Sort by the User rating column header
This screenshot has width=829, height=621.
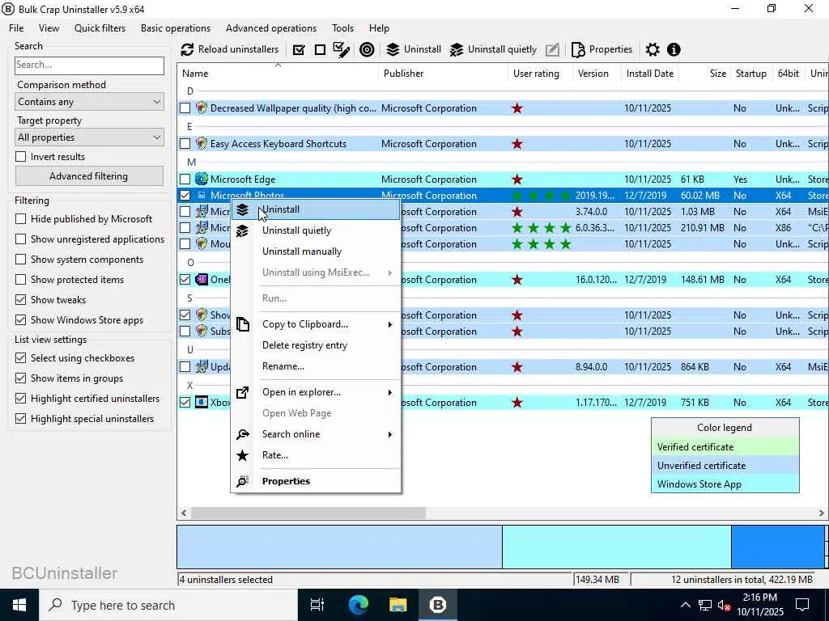540,74
